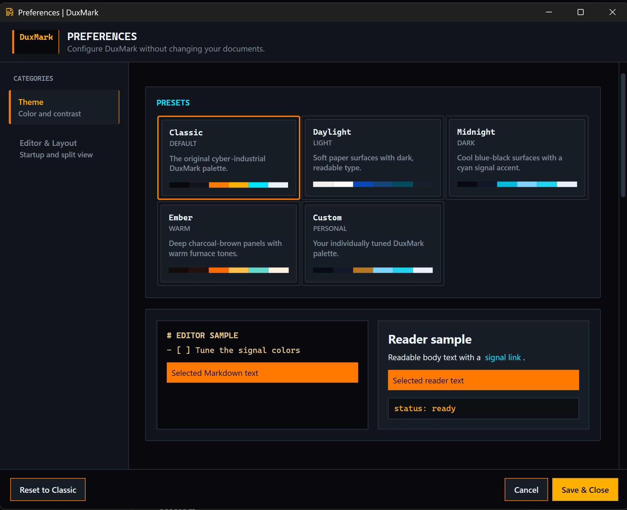Image resolution: width=627 pixels, height=510 pixels.
Task: Follow the signal link in Reader sample
Action: tap(503, 357)
